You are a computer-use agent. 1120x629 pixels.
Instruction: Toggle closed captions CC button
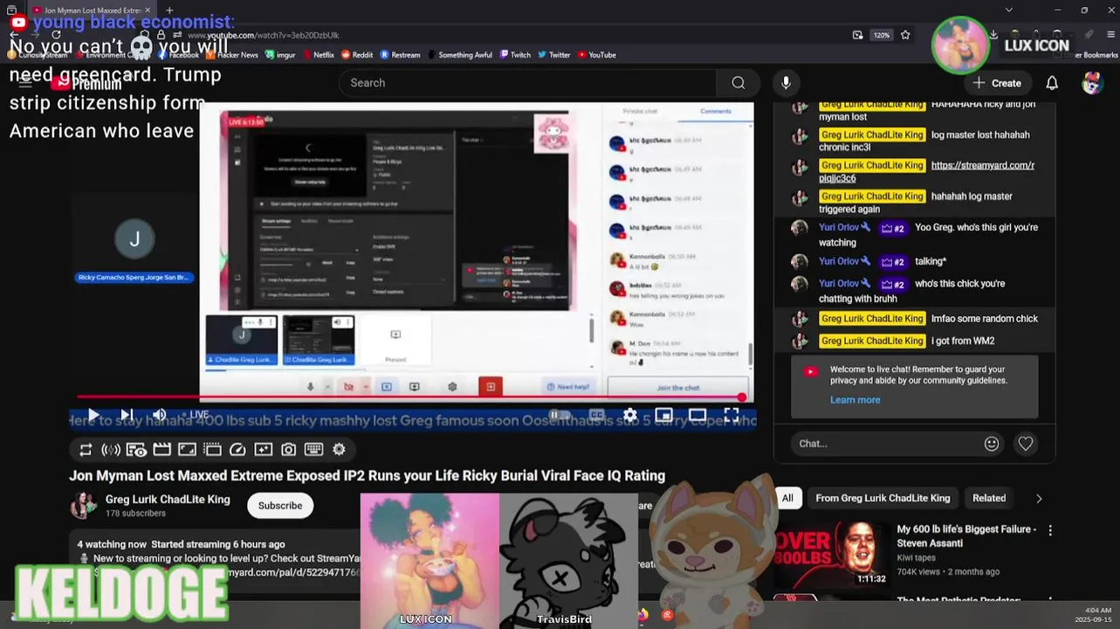[597, 415]
